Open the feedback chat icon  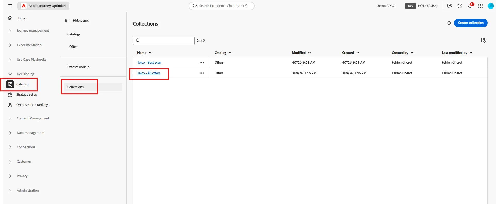450,6
